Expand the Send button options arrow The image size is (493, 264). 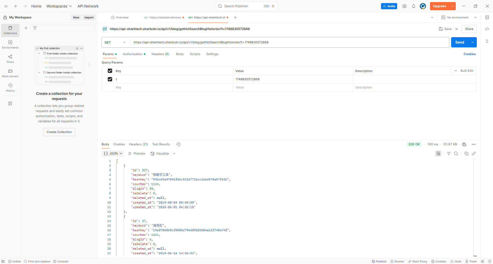click(473, 42)
